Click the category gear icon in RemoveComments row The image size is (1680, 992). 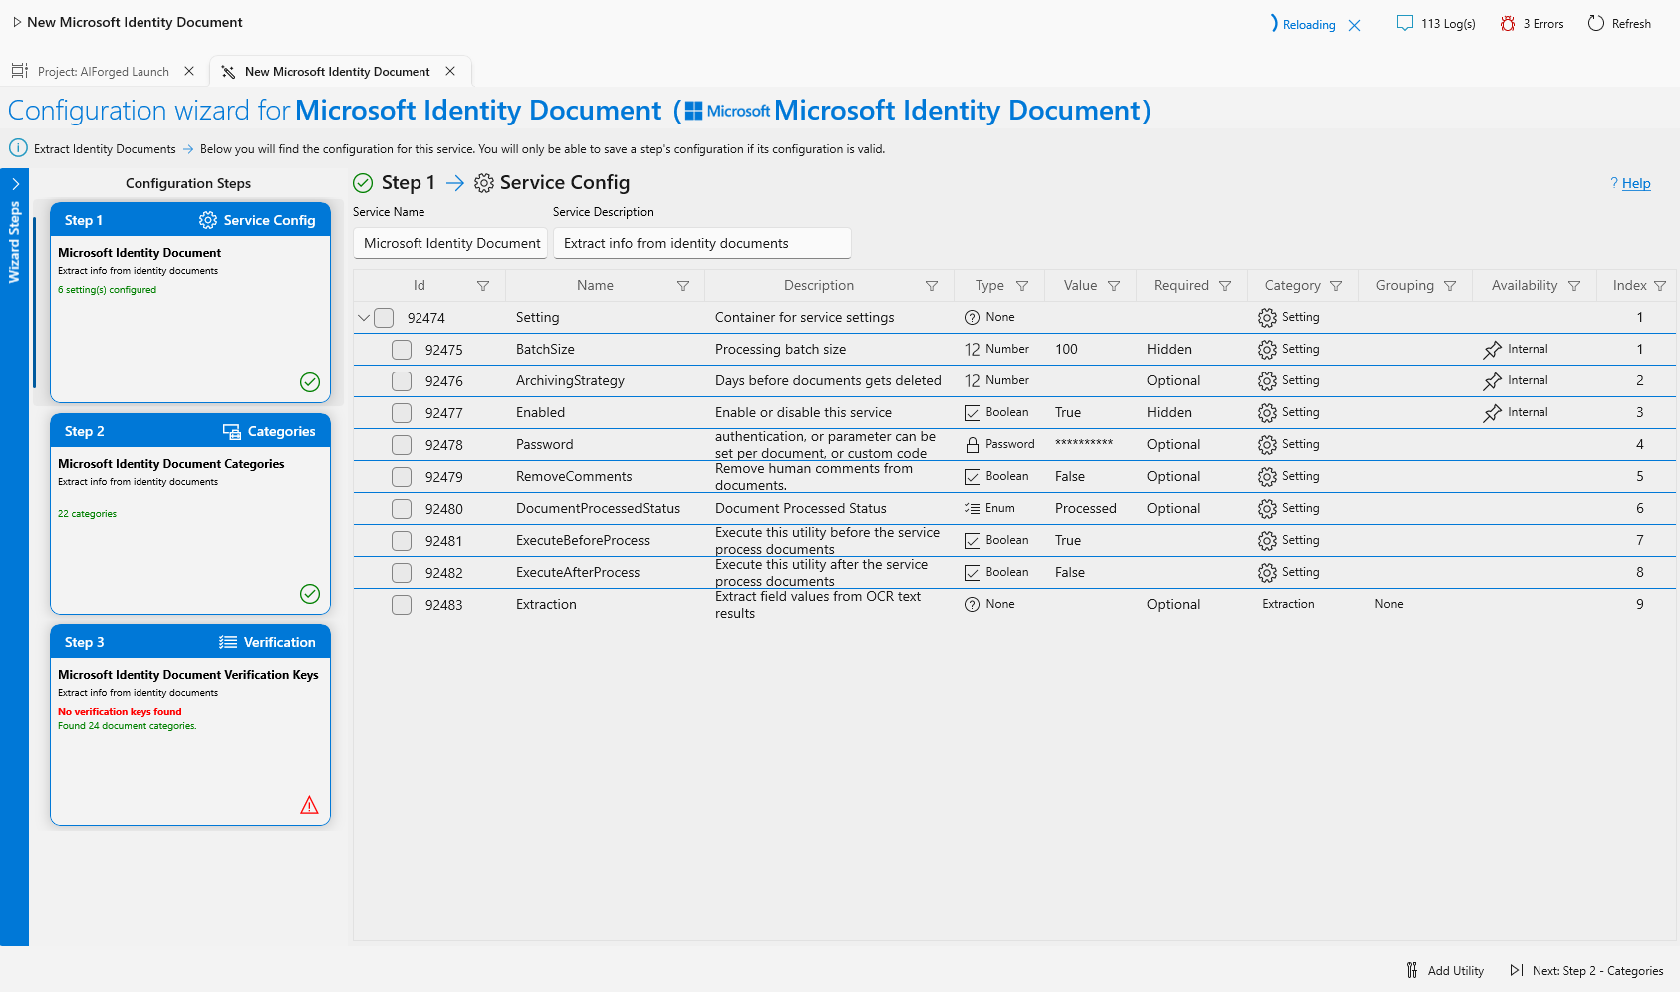click(x=1267, y=477)
